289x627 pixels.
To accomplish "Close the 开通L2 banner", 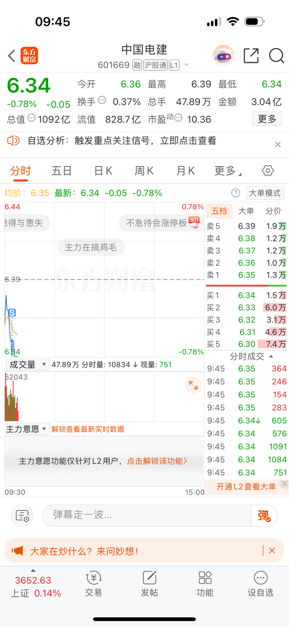I will [284, 484].
